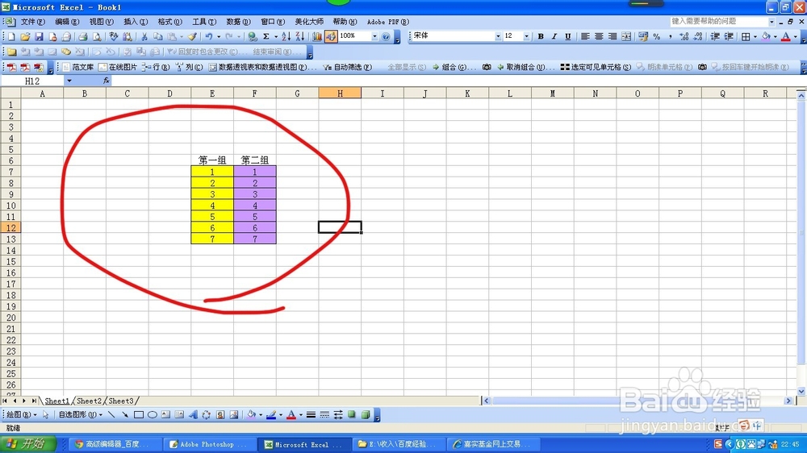
Task: Apply currency style format
Action: (x=643, y=36)
